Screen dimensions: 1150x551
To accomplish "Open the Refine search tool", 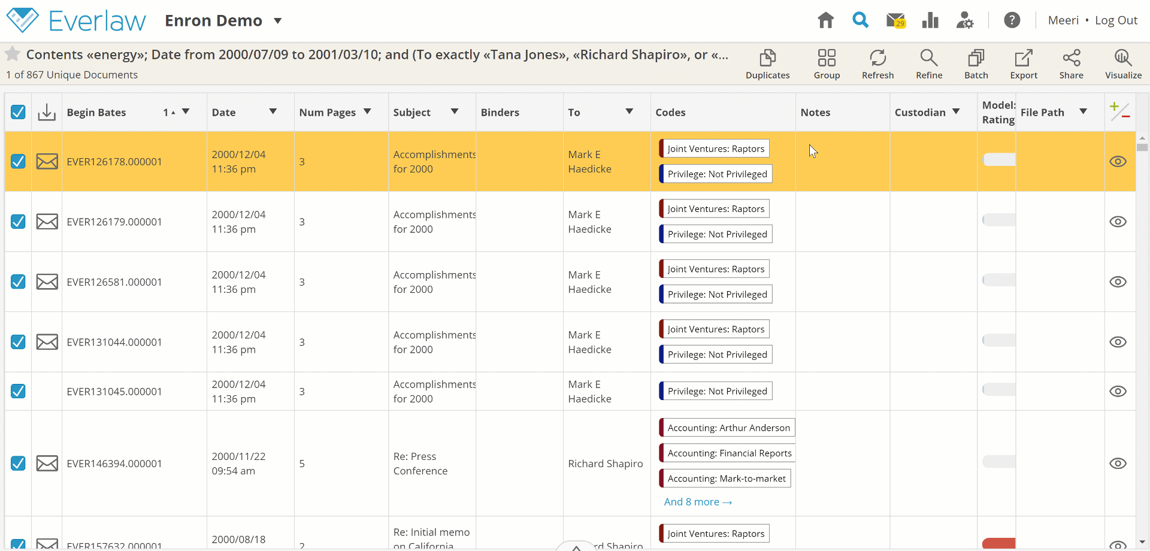I will [x=929, y=64].
